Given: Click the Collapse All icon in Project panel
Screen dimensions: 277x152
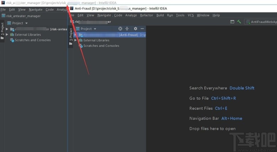Looking at the screenshot, I should tap(127, 29).
